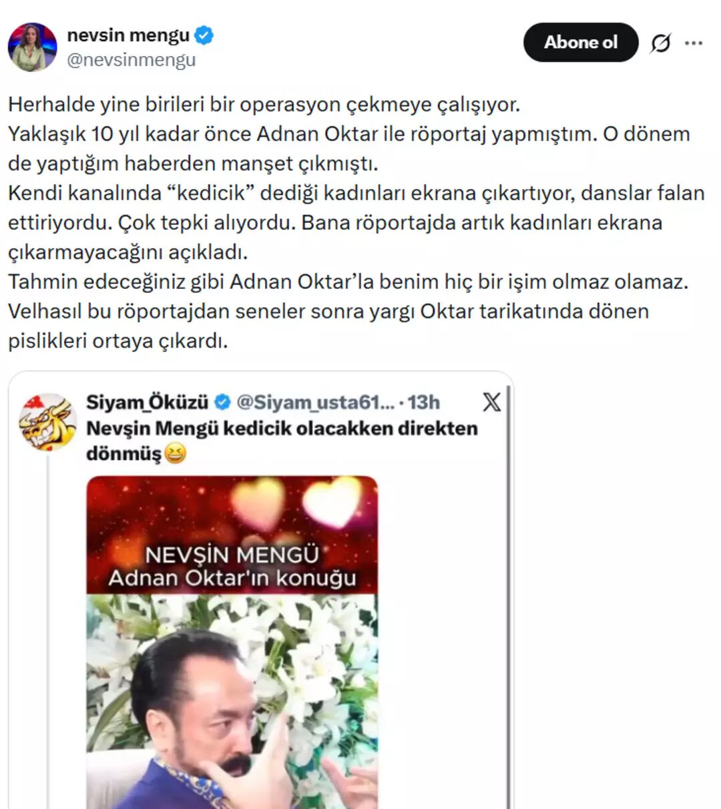Click the Siyam_Öküzü account name
The width and height of the screenshot is (721, 809).
148,402
